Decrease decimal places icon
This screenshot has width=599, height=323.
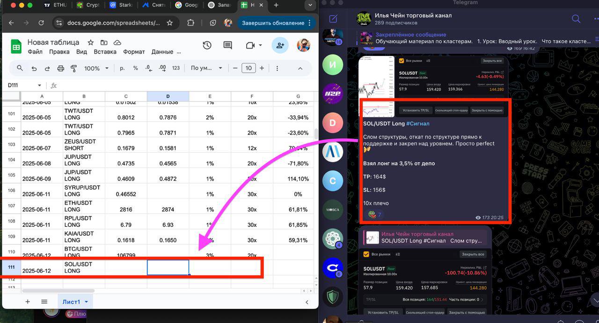tap(148, 68)
